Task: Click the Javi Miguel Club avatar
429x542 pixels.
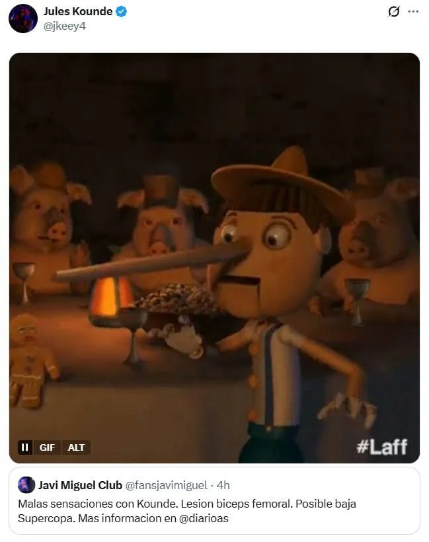Action: coord(26,484)
